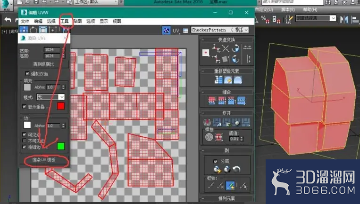Viewport: 360px width, 204px height.
Task: Click Open File icon in quick access toolbar
Action: [27, 2]
